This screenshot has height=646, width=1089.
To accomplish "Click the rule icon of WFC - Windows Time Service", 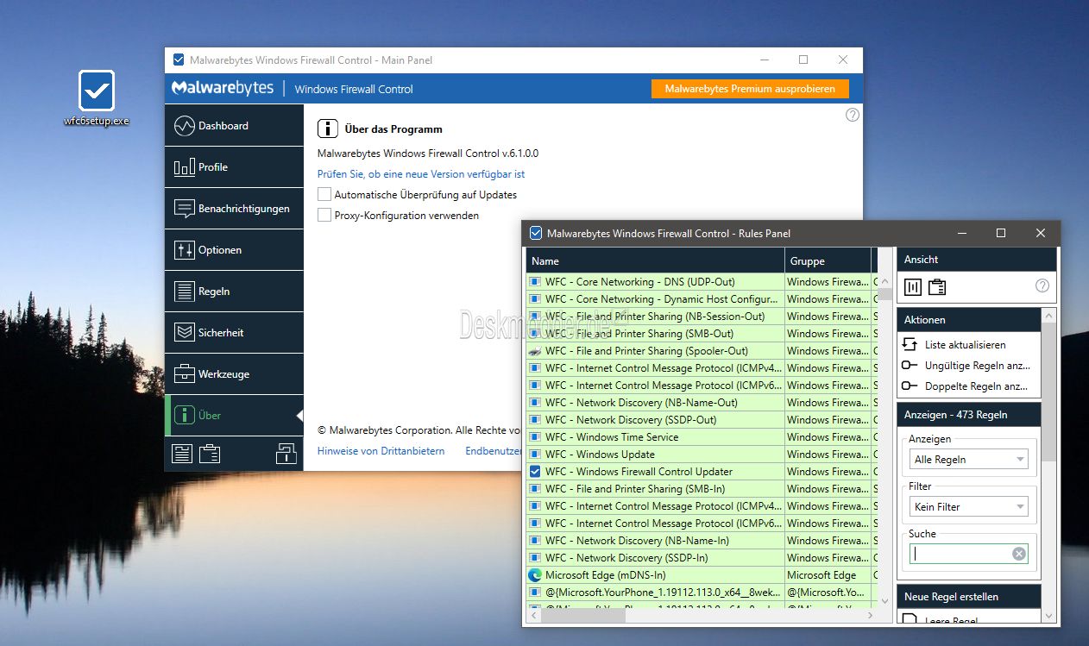I will [535, 437].
